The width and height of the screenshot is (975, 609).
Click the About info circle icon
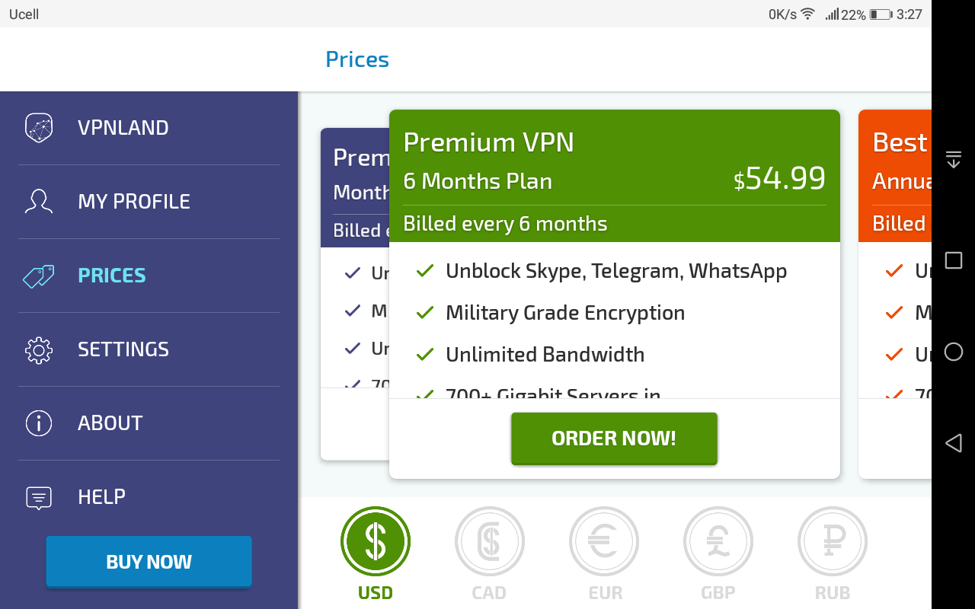(x=39, y=423)
